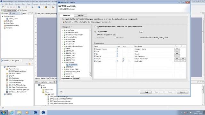
Task: Open the Data menu
Action: point(23,4)
